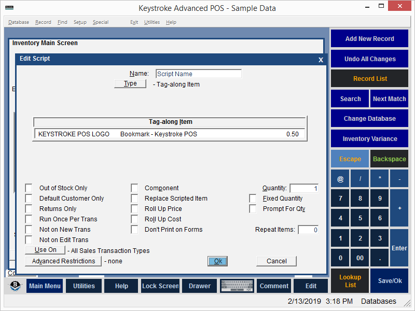Click the Script Name input field
The height and width of the screenshot is (311, 415).
tap(198, 74)
